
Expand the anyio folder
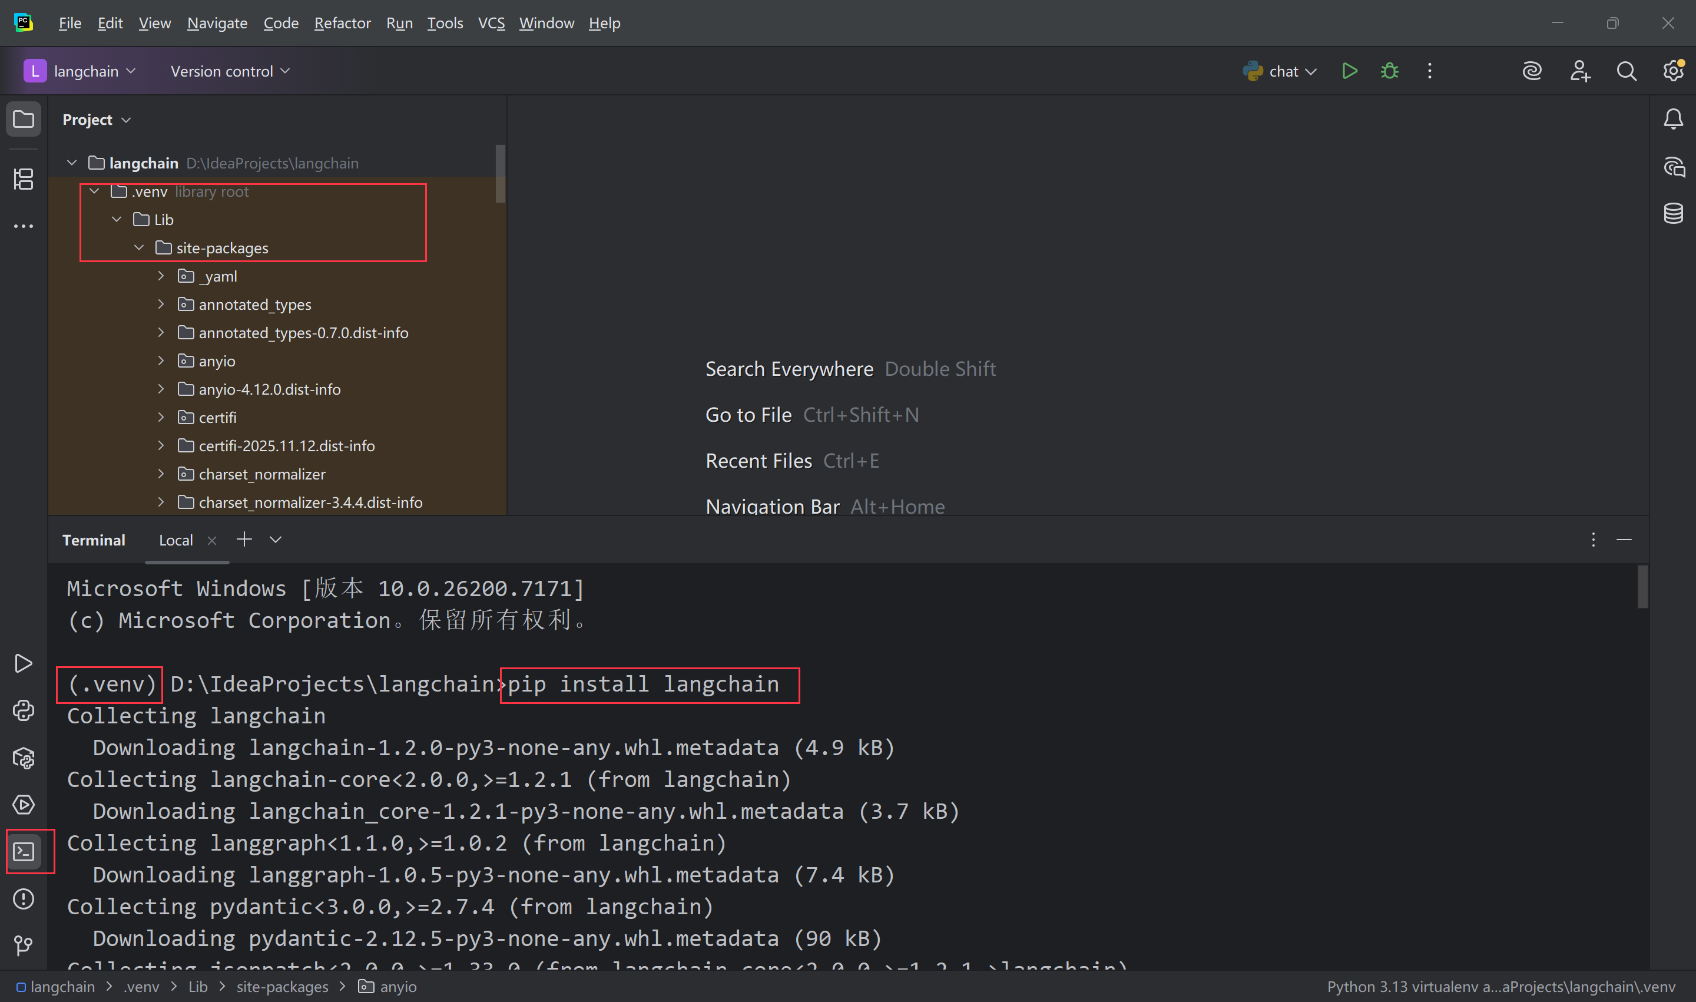click(x=161, y=361)
